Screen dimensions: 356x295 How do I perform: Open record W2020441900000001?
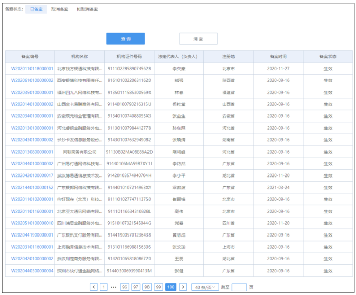pos(32,235)
